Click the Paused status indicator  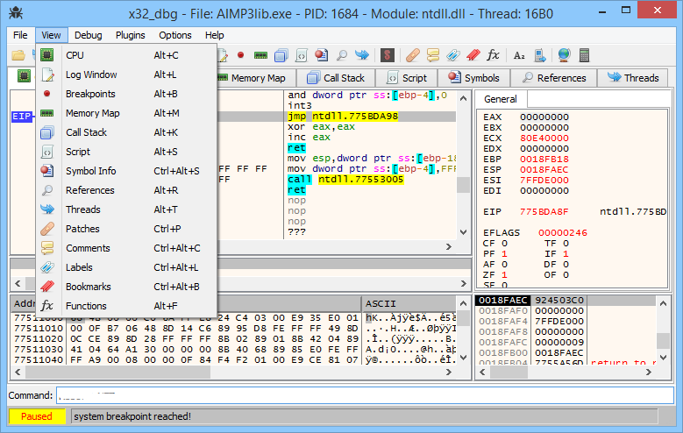pos(37,416)
